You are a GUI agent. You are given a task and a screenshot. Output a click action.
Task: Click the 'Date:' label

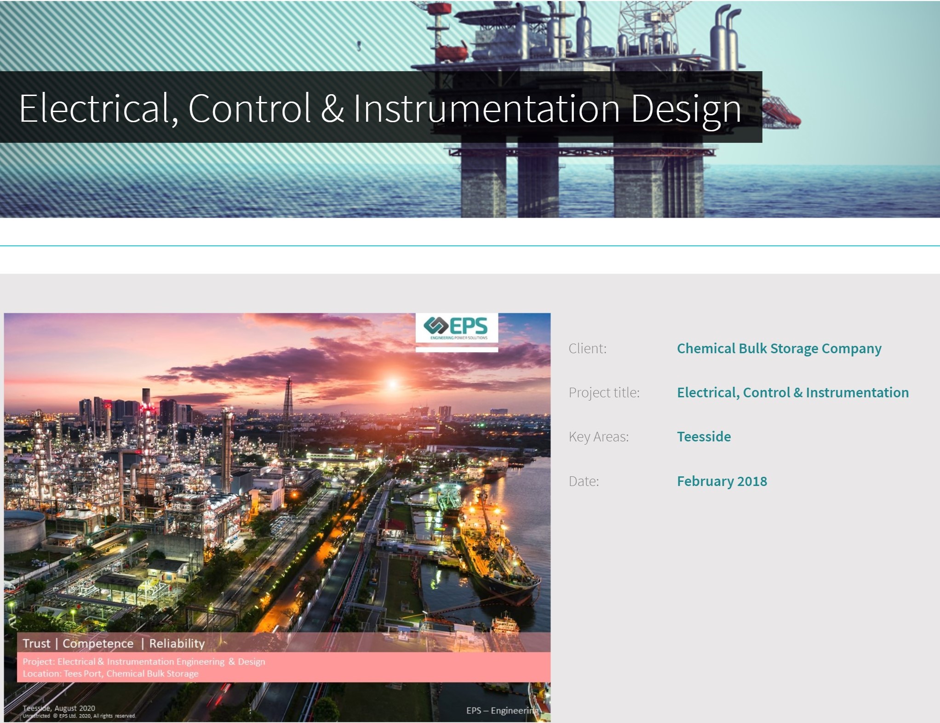(583, 481)
